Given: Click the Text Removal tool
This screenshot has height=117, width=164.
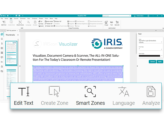Looking at the screenshot, I should coord(80,21).
